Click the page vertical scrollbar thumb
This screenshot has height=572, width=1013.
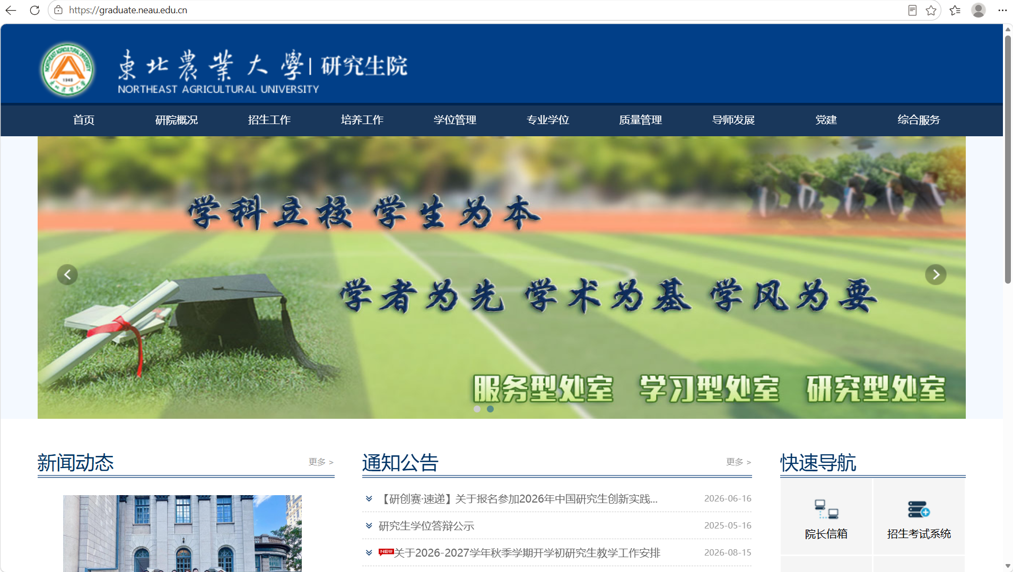[1008, 159]
